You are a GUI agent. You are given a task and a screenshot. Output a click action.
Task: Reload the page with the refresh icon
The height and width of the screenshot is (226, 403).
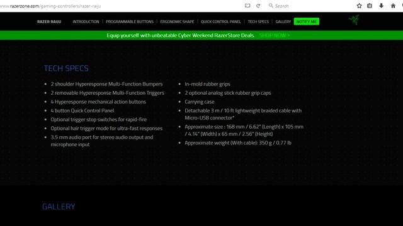click(258, 6)
